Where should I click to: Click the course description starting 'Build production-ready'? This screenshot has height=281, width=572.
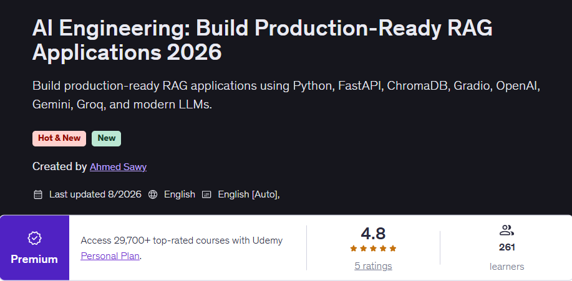click(286, 95)
